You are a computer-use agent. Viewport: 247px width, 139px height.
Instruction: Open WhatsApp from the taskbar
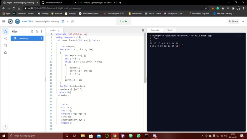139,136
